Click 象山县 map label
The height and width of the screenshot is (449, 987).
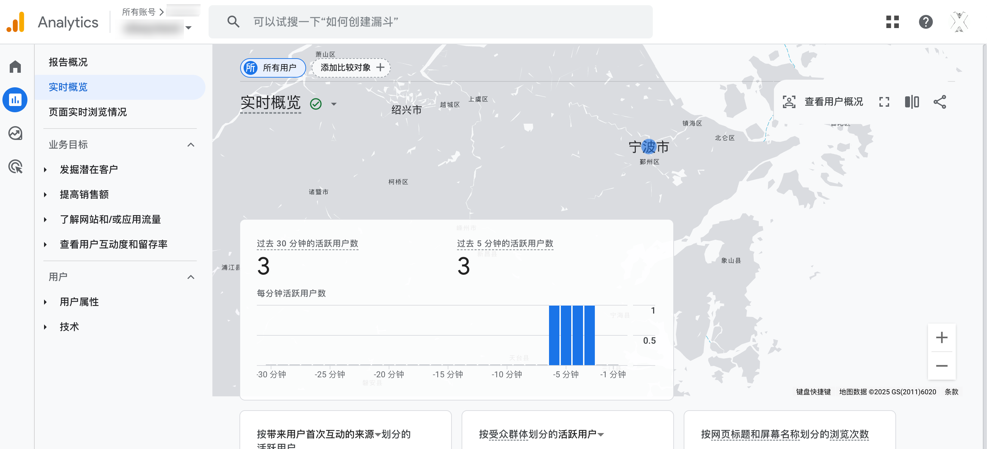731,261
